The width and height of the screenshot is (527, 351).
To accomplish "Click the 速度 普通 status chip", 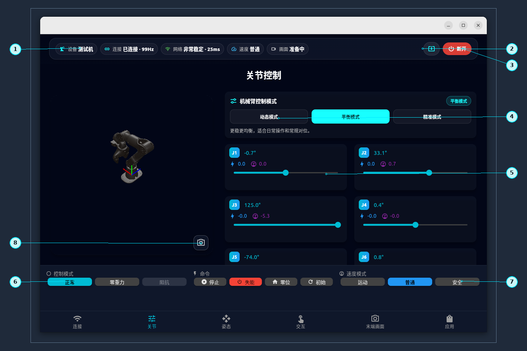I will pos(245,49).
